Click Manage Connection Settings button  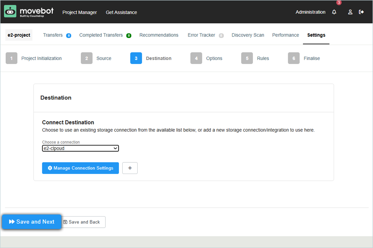pos(80,168)
